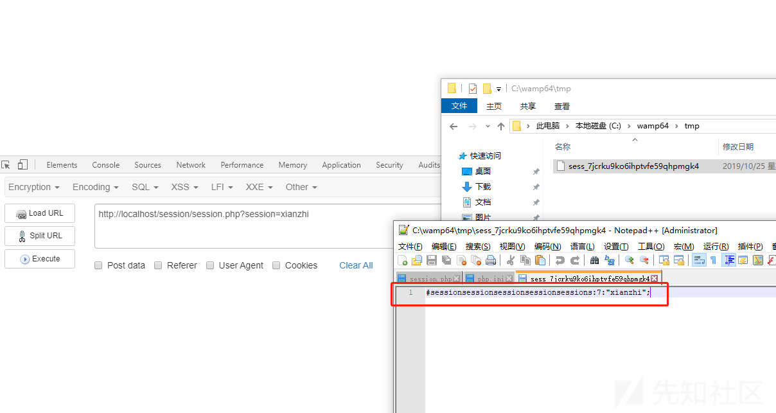
Task: Tick the Cookies checkbox
Action: tap(276, 265)
